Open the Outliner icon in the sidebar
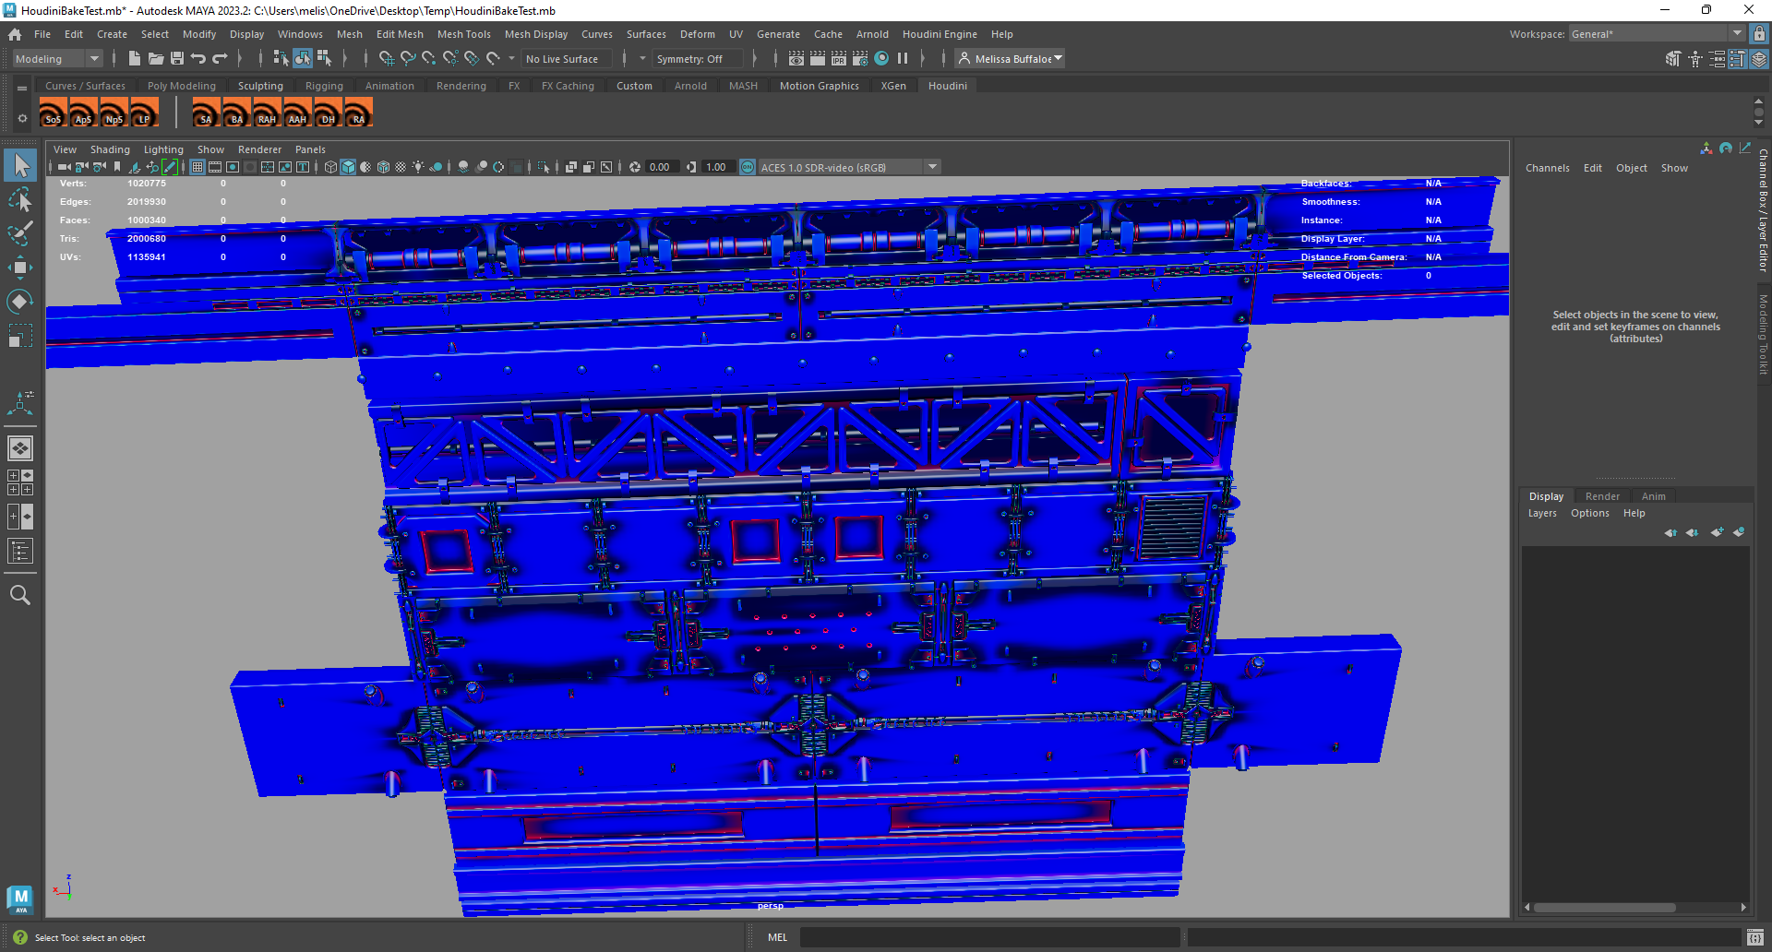 (20, 551)
